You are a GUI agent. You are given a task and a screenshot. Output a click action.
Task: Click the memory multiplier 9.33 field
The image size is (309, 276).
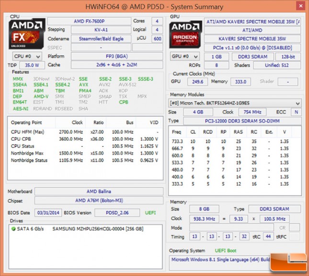coord(239,219)
